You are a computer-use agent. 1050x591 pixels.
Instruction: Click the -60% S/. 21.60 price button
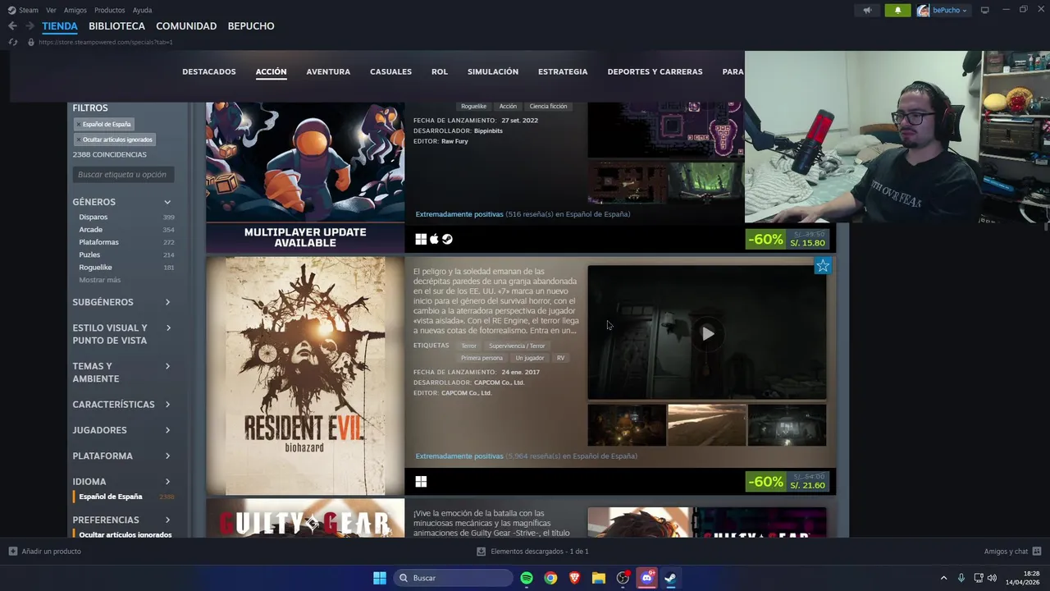[x=787, y=481]
